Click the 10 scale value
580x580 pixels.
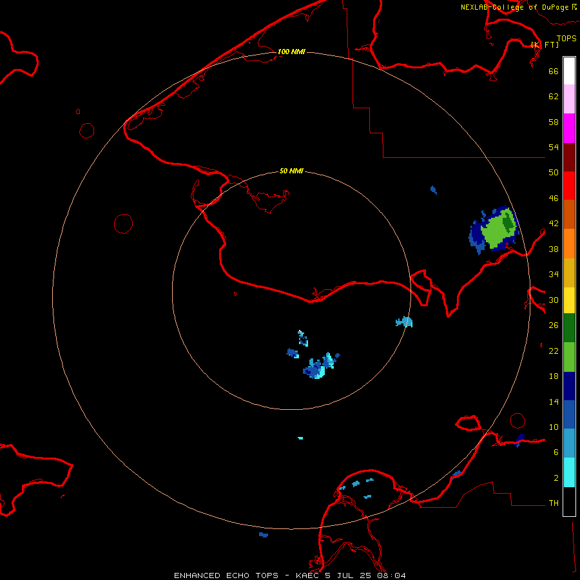point(554,427)
